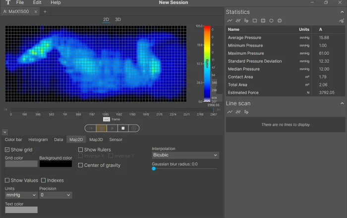Select the ellipse region tool in Statistics
347x218 pixels.
click(x=271, y=21)
